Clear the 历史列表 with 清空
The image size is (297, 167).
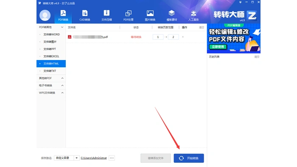257,57
